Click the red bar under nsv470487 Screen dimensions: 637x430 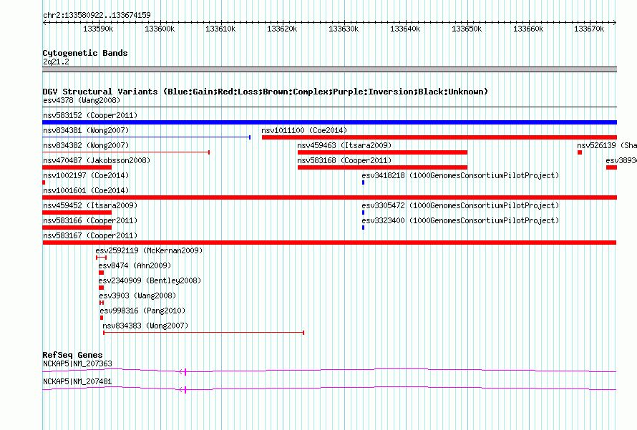(77, 167)
